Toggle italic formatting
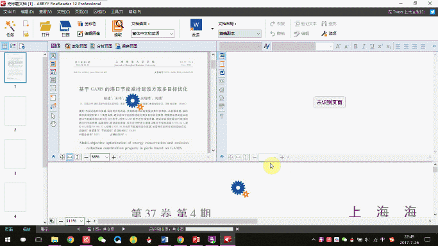 click(x=364, y=46)
